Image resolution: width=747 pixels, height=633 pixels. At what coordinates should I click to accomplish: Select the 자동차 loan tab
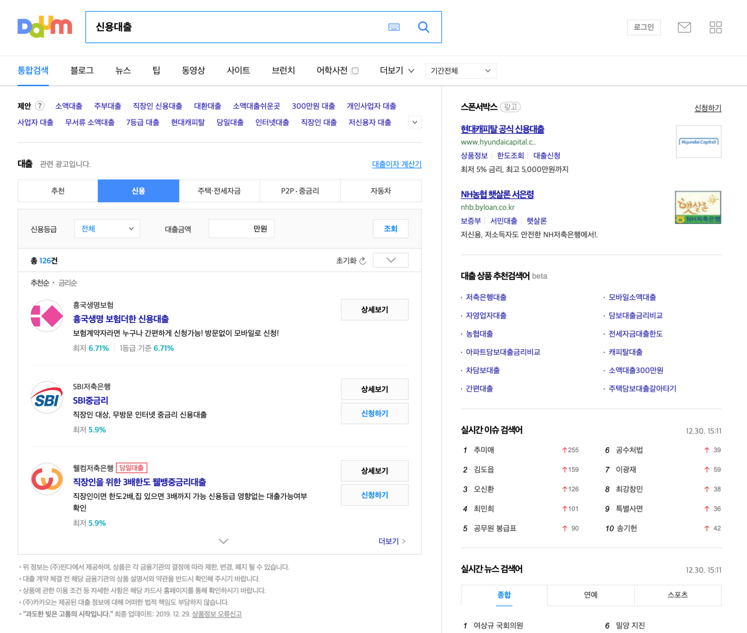coord(381,191)
